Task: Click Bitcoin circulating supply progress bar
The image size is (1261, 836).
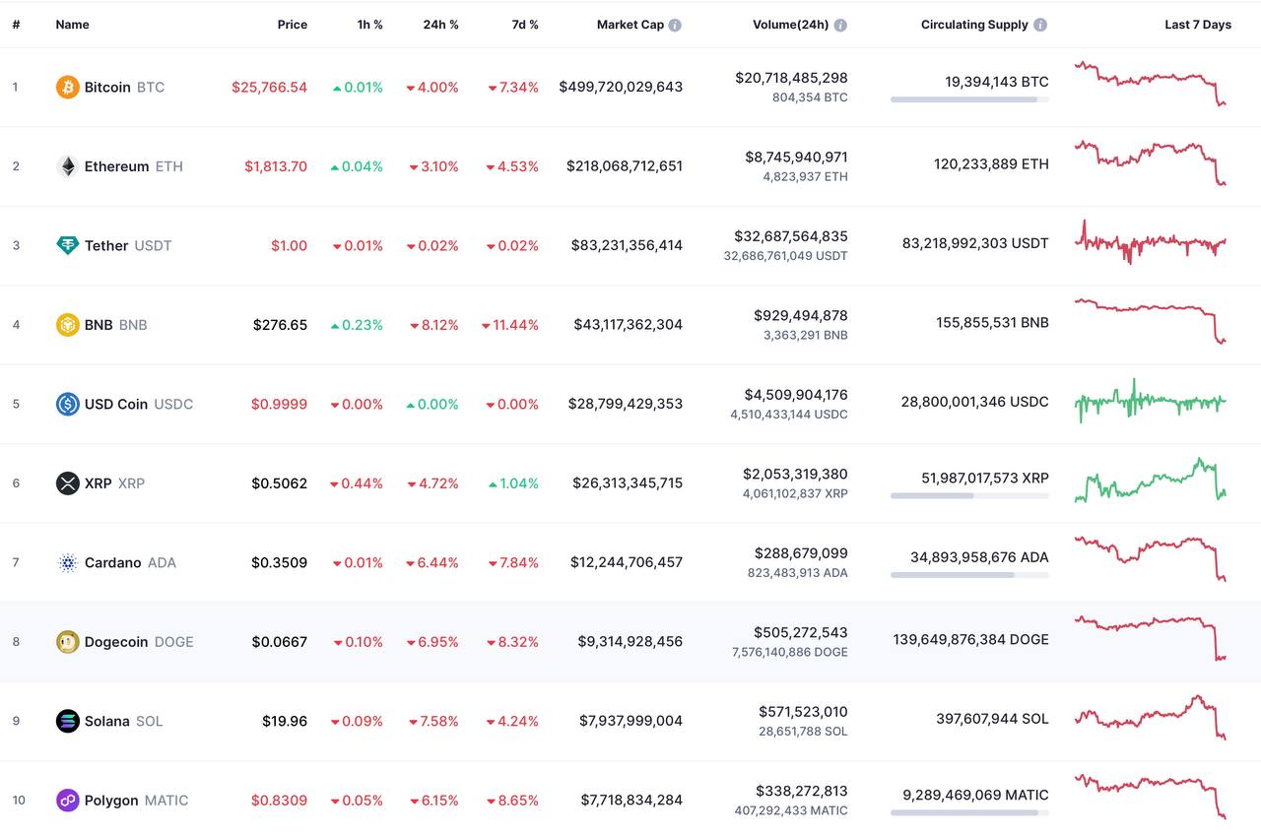Action: pyautogui.click(x=969, y=99)
